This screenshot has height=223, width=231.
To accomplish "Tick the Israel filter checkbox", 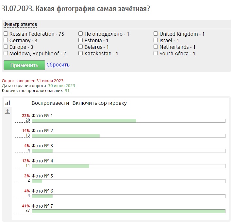I will (x=156, y=40).
